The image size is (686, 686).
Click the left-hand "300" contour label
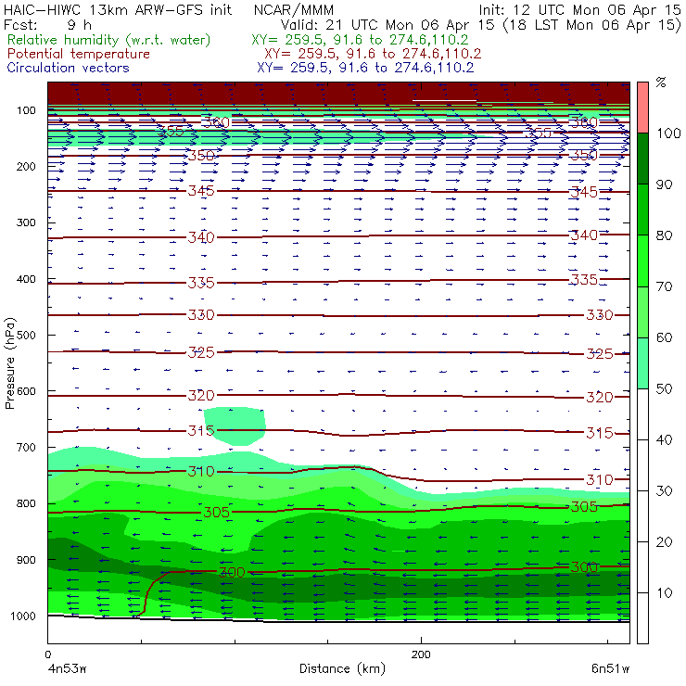[x=232, y=572]
